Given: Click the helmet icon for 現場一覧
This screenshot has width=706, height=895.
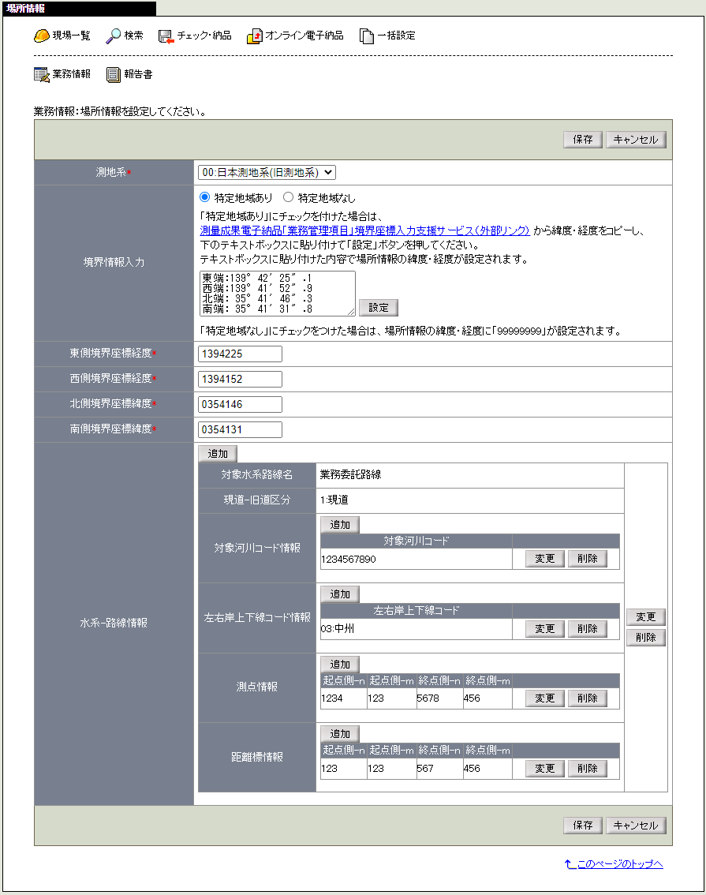Looking at the screenshot, I should [x=42, y=36].
